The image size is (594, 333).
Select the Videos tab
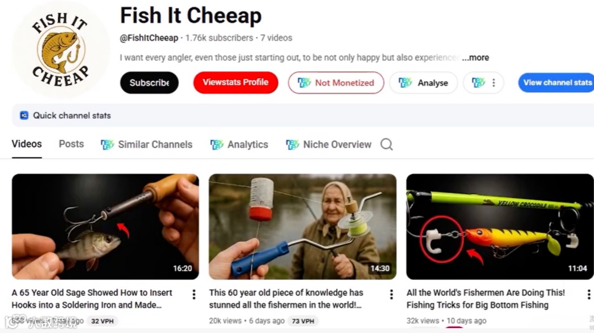click(26, 144)
